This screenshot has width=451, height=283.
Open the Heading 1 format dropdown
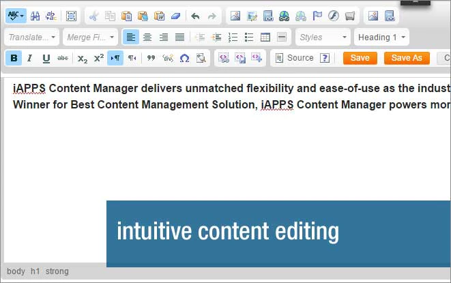click(381, 37)
